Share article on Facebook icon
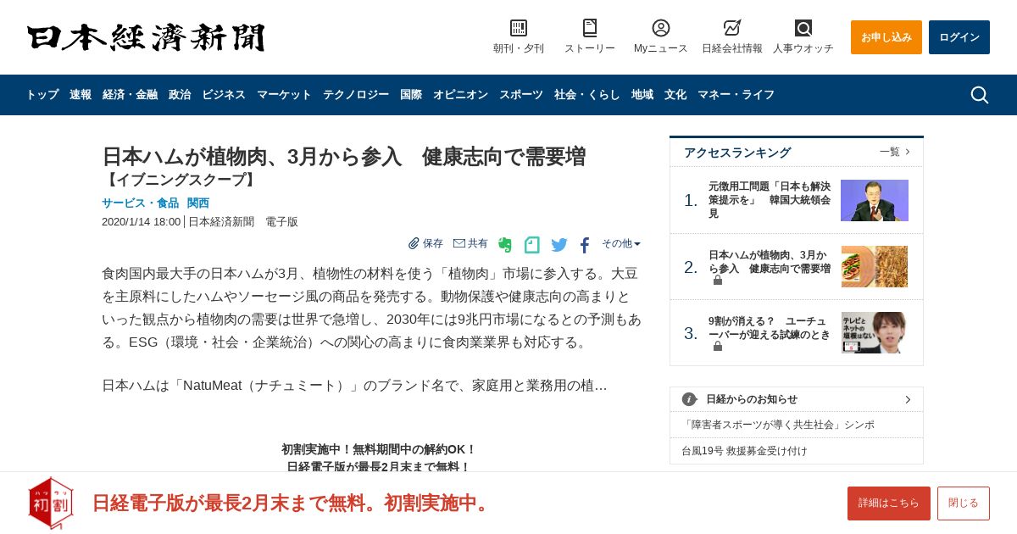 [585, 246]
